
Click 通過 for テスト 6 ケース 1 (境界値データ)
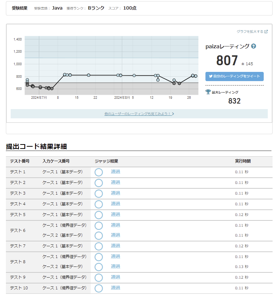click(115, 225)
